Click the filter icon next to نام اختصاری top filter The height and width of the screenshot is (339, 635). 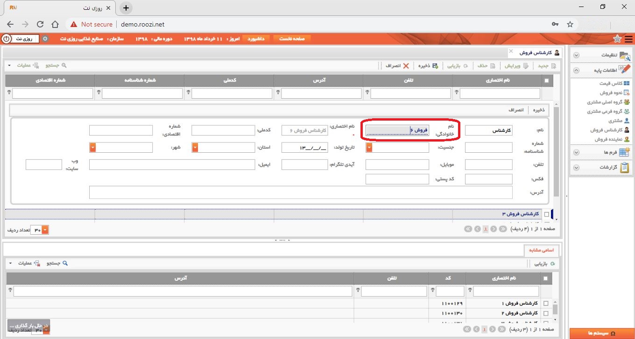[x=457, y=92]
